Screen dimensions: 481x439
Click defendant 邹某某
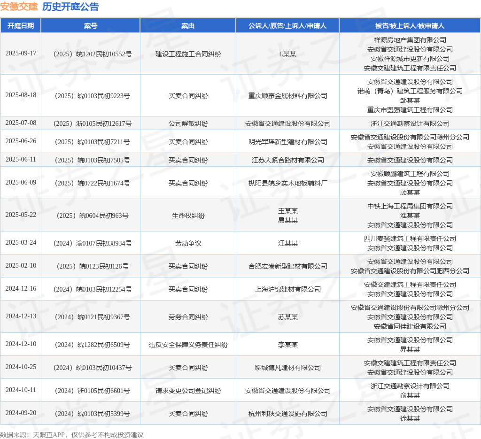point(410,100)
